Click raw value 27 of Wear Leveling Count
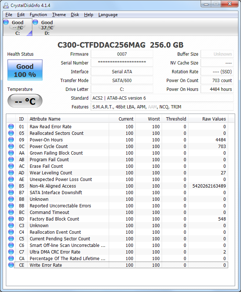 point(223,173)
